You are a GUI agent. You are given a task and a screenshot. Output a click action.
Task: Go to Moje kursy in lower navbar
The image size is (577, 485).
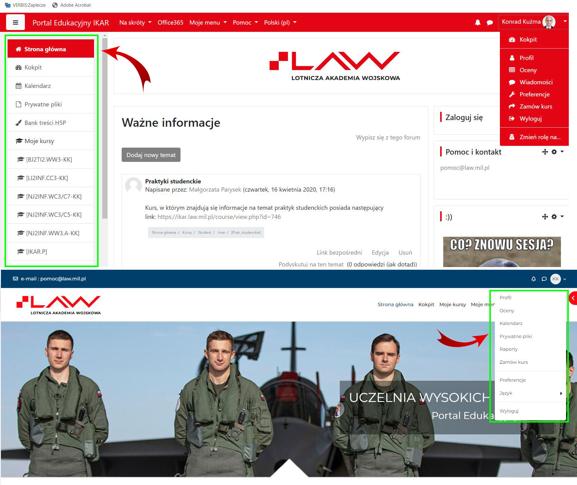[453, 304]
